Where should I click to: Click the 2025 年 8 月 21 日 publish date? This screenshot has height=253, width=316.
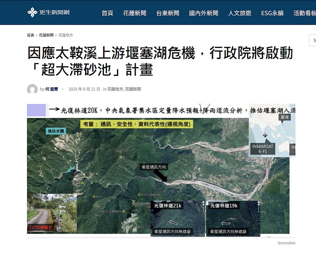[84, 89]
